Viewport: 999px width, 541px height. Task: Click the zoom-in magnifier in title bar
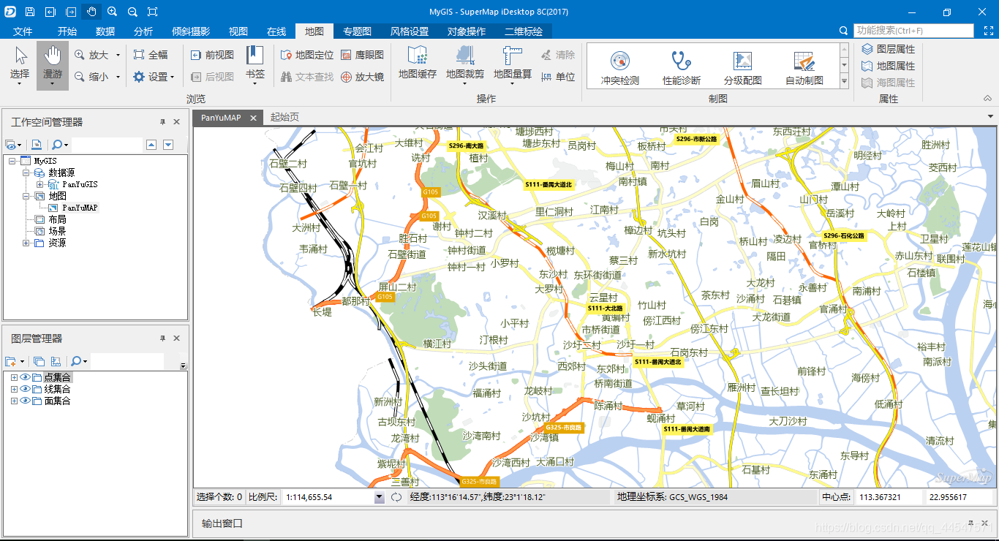point(112,12)
